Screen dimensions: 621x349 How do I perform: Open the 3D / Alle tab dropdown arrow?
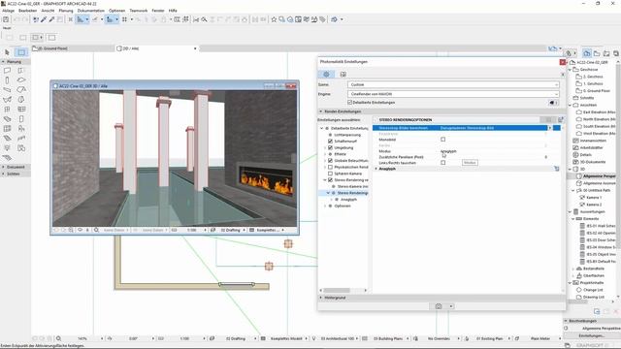click(195, 48)
